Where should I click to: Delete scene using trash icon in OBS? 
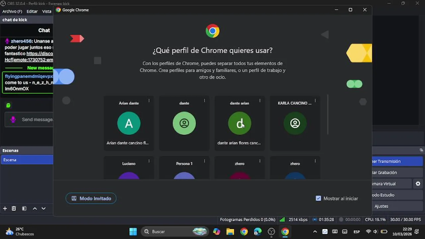point(14,208)
